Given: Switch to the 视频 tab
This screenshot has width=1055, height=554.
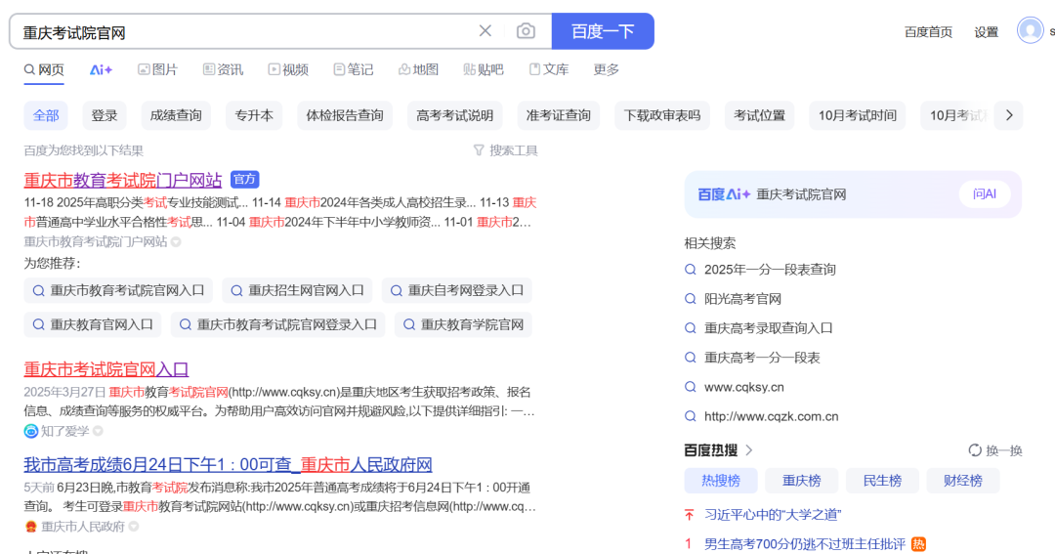Looking at the screenshot, I should coord(288,69).
